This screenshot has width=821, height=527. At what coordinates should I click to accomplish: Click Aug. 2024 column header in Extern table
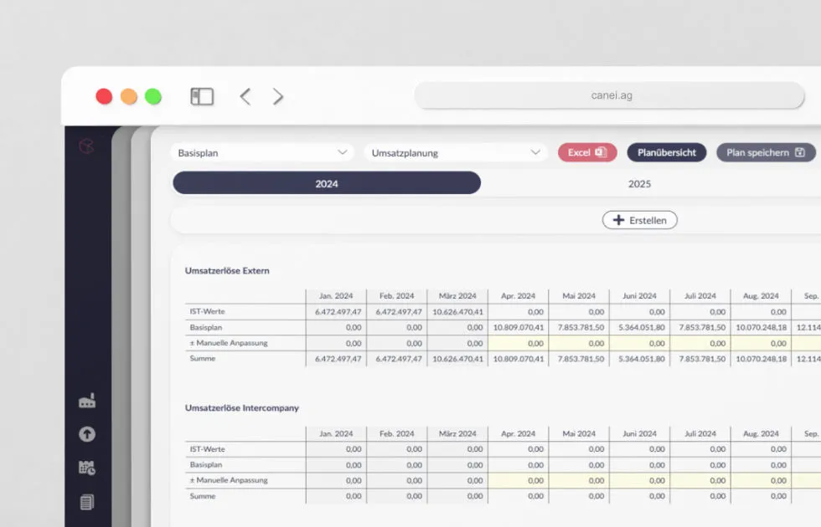[761, 296]
